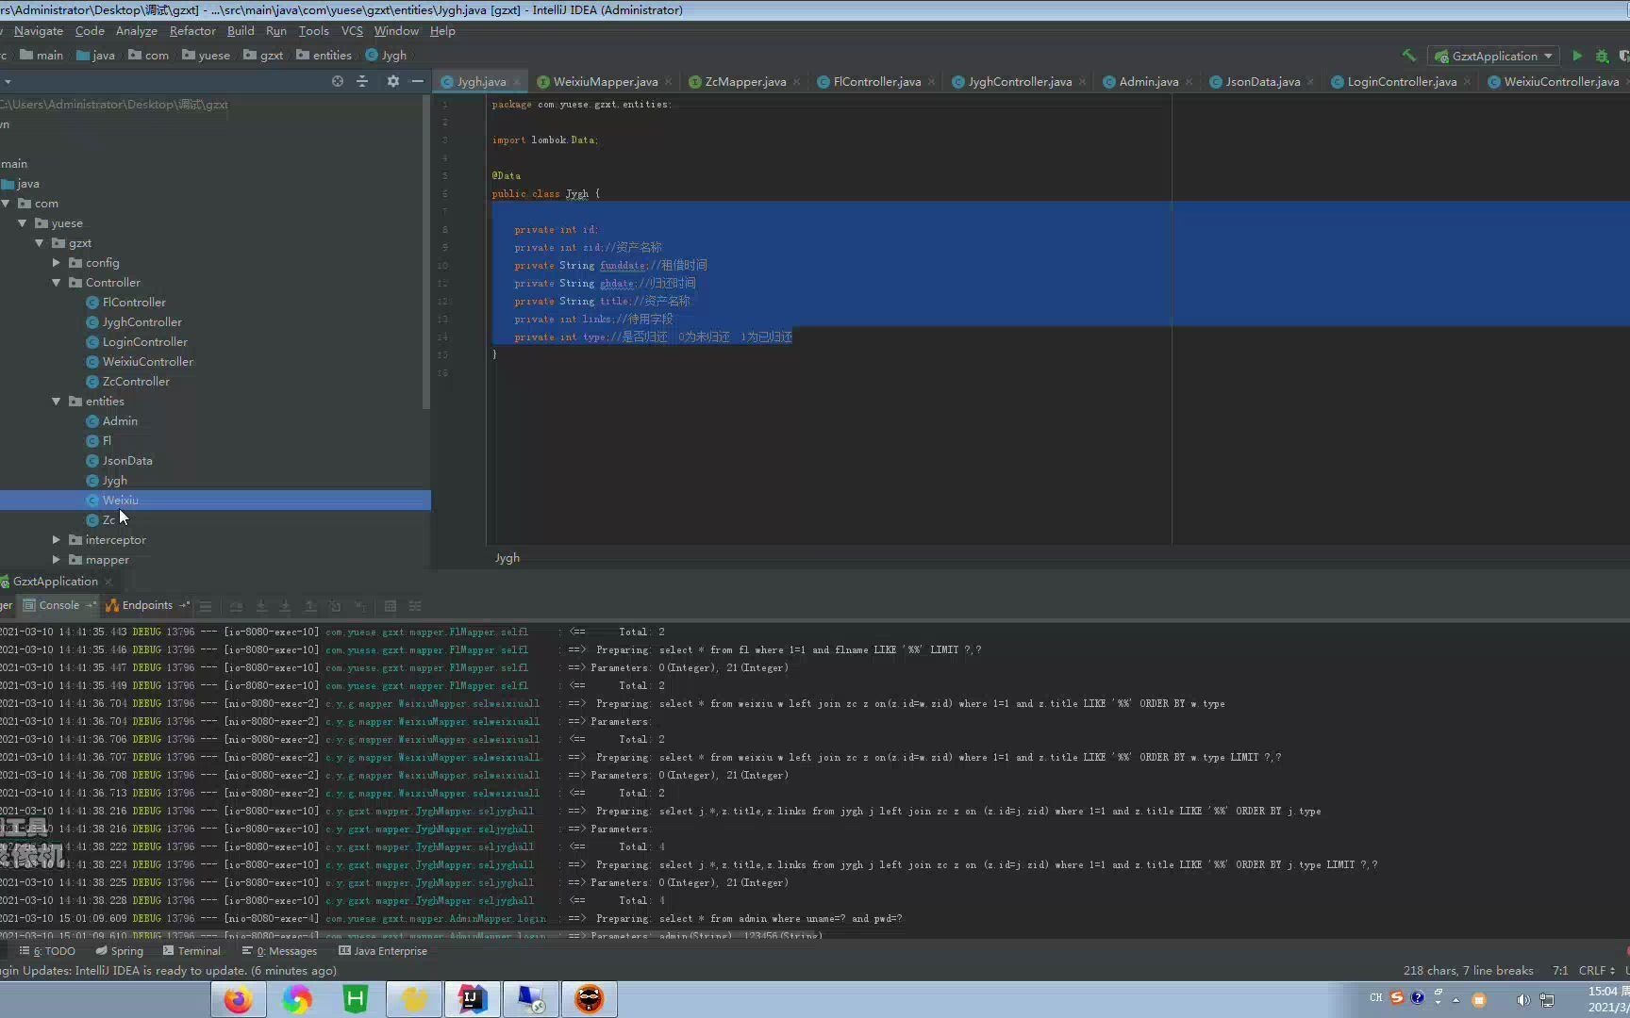Expand the config folder in the project tree

57,263
